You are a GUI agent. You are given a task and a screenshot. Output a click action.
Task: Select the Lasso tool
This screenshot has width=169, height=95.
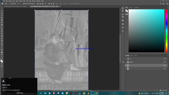pos(2,13)
